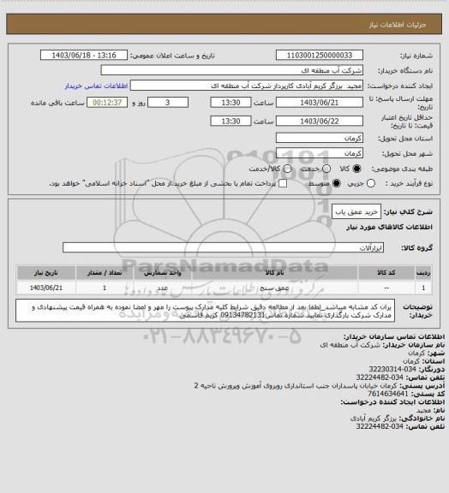Image resolution: width=449 pixels, height=493 pixels.
Task: Click the need number field 1103001250000033
Action: pyautogui.click(x=320, y=55)
